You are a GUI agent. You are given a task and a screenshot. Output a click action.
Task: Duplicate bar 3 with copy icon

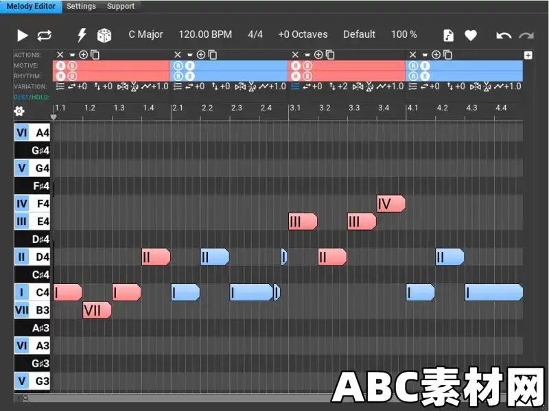(x=330, y=55)
